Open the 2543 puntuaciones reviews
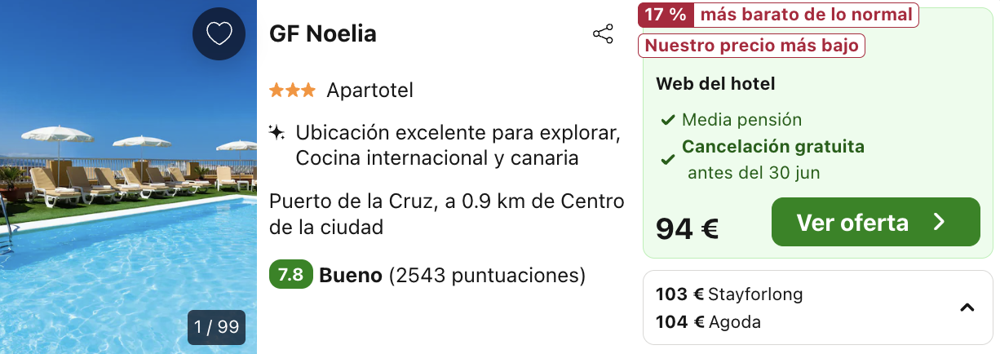This screenshot has height=354, width=1000. (487, 276)
